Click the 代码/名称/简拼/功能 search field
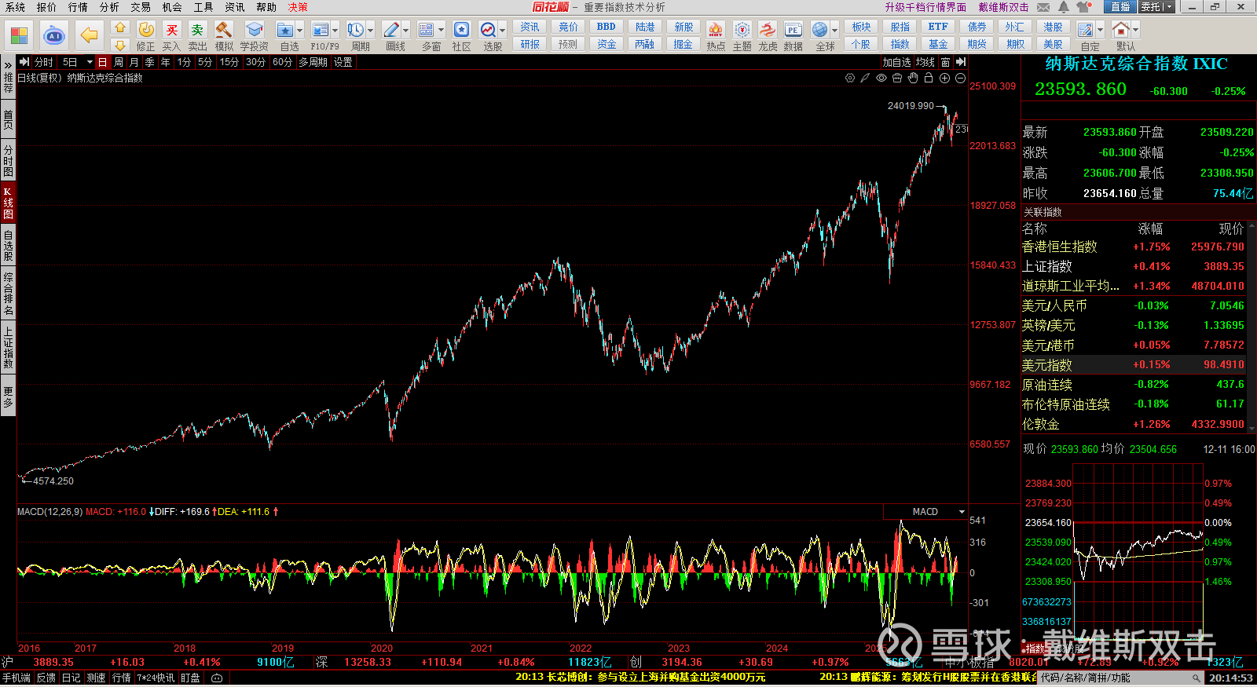This screenshot has width=1257, height=687. (1122, 678)
